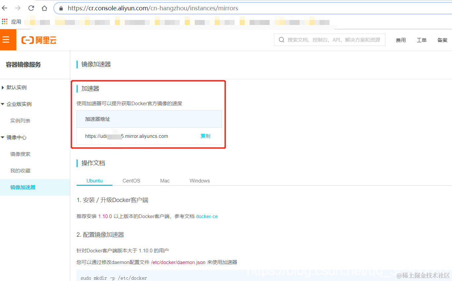The image size is (452, 281).
Task: Click the browser forward arrow
Action: (18, 8)
